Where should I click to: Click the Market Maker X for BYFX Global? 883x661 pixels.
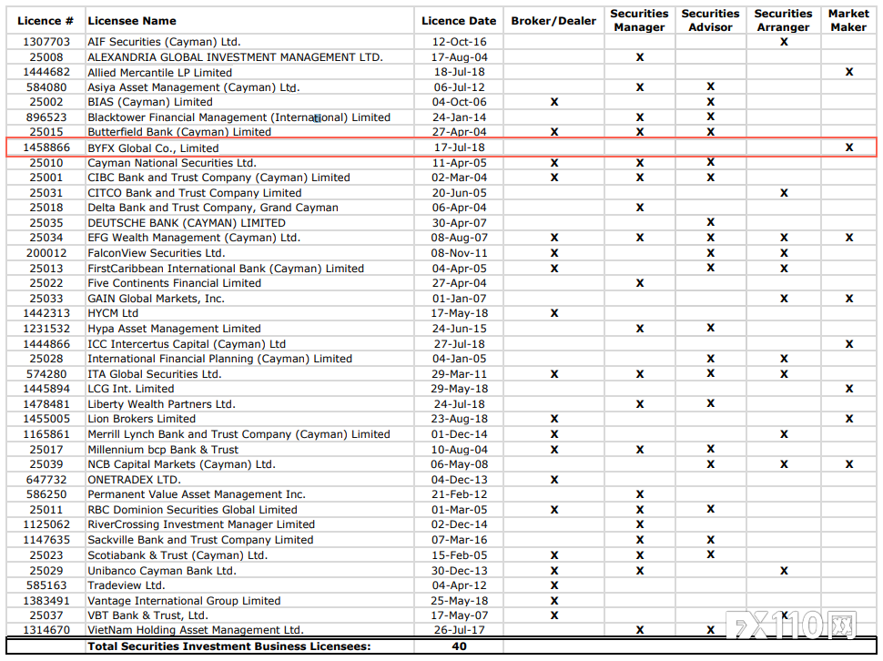coord(849,147)
